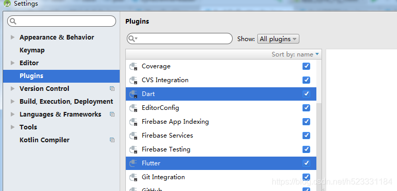The width and height of the screenshot is (397, 191).
Task: Focus the settings sidebar search field
Action: (x=62, y=21)
